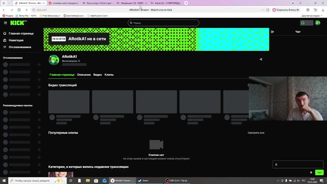Open the chat settings gear
The width and height of the screenshot is (327, 184).
(x=311, y=172)
